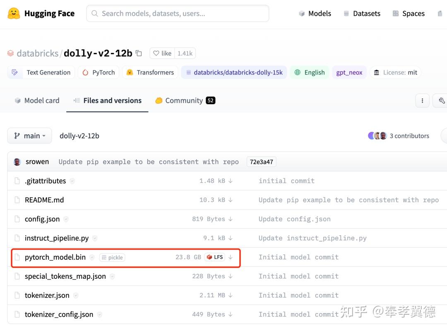The image size is (447, 330).
Task: Switch to the Community tab
Action: (x=185, y=100)
